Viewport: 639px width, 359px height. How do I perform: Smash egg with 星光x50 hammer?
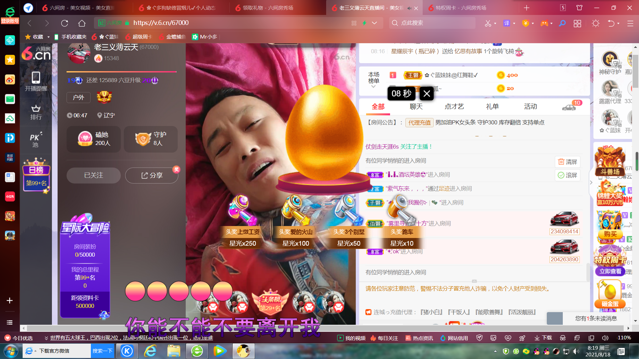click(x=348, y=221)
